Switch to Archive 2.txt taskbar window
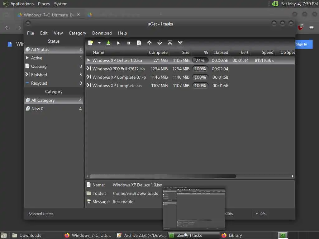Image resolution: width=319 pixels, height=239 pixels. point(142,235)
